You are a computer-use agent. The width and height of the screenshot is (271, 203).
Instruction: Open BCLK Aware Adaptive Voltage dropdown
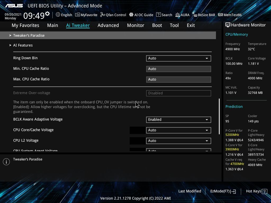pos(179,120)
